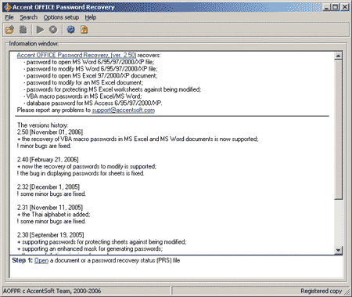This screenshot has width=352, height=297.
Task: Click 'password to open MS Excel 97/2000/XP' line
Action: pos(90,76)
